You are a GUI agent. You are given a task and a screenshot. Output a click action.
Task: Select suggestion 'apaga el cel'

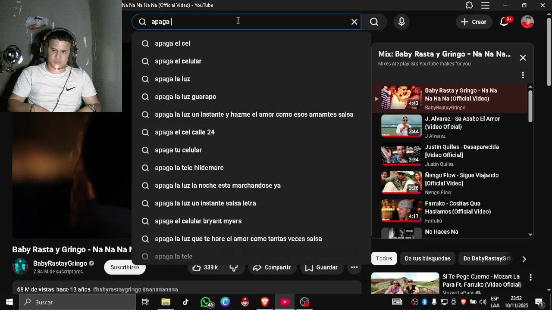pos(251,43)
